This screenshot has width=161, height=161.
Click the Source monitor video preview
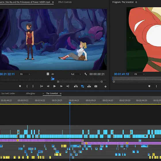pos(53,39)
